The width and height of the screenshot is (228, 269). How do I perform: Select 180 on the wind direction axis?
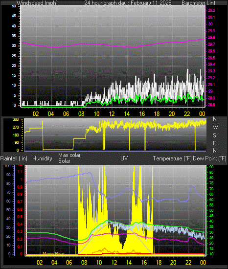[16, 135]
